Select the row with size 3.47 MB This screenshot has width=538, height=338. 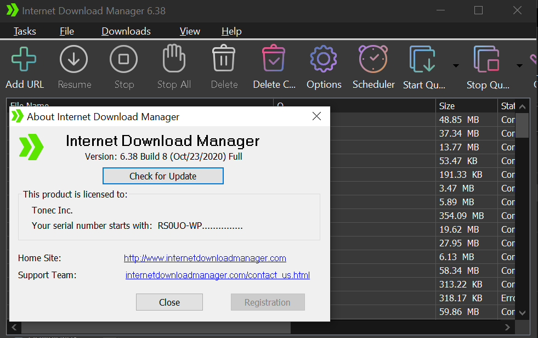pos(422,188)
